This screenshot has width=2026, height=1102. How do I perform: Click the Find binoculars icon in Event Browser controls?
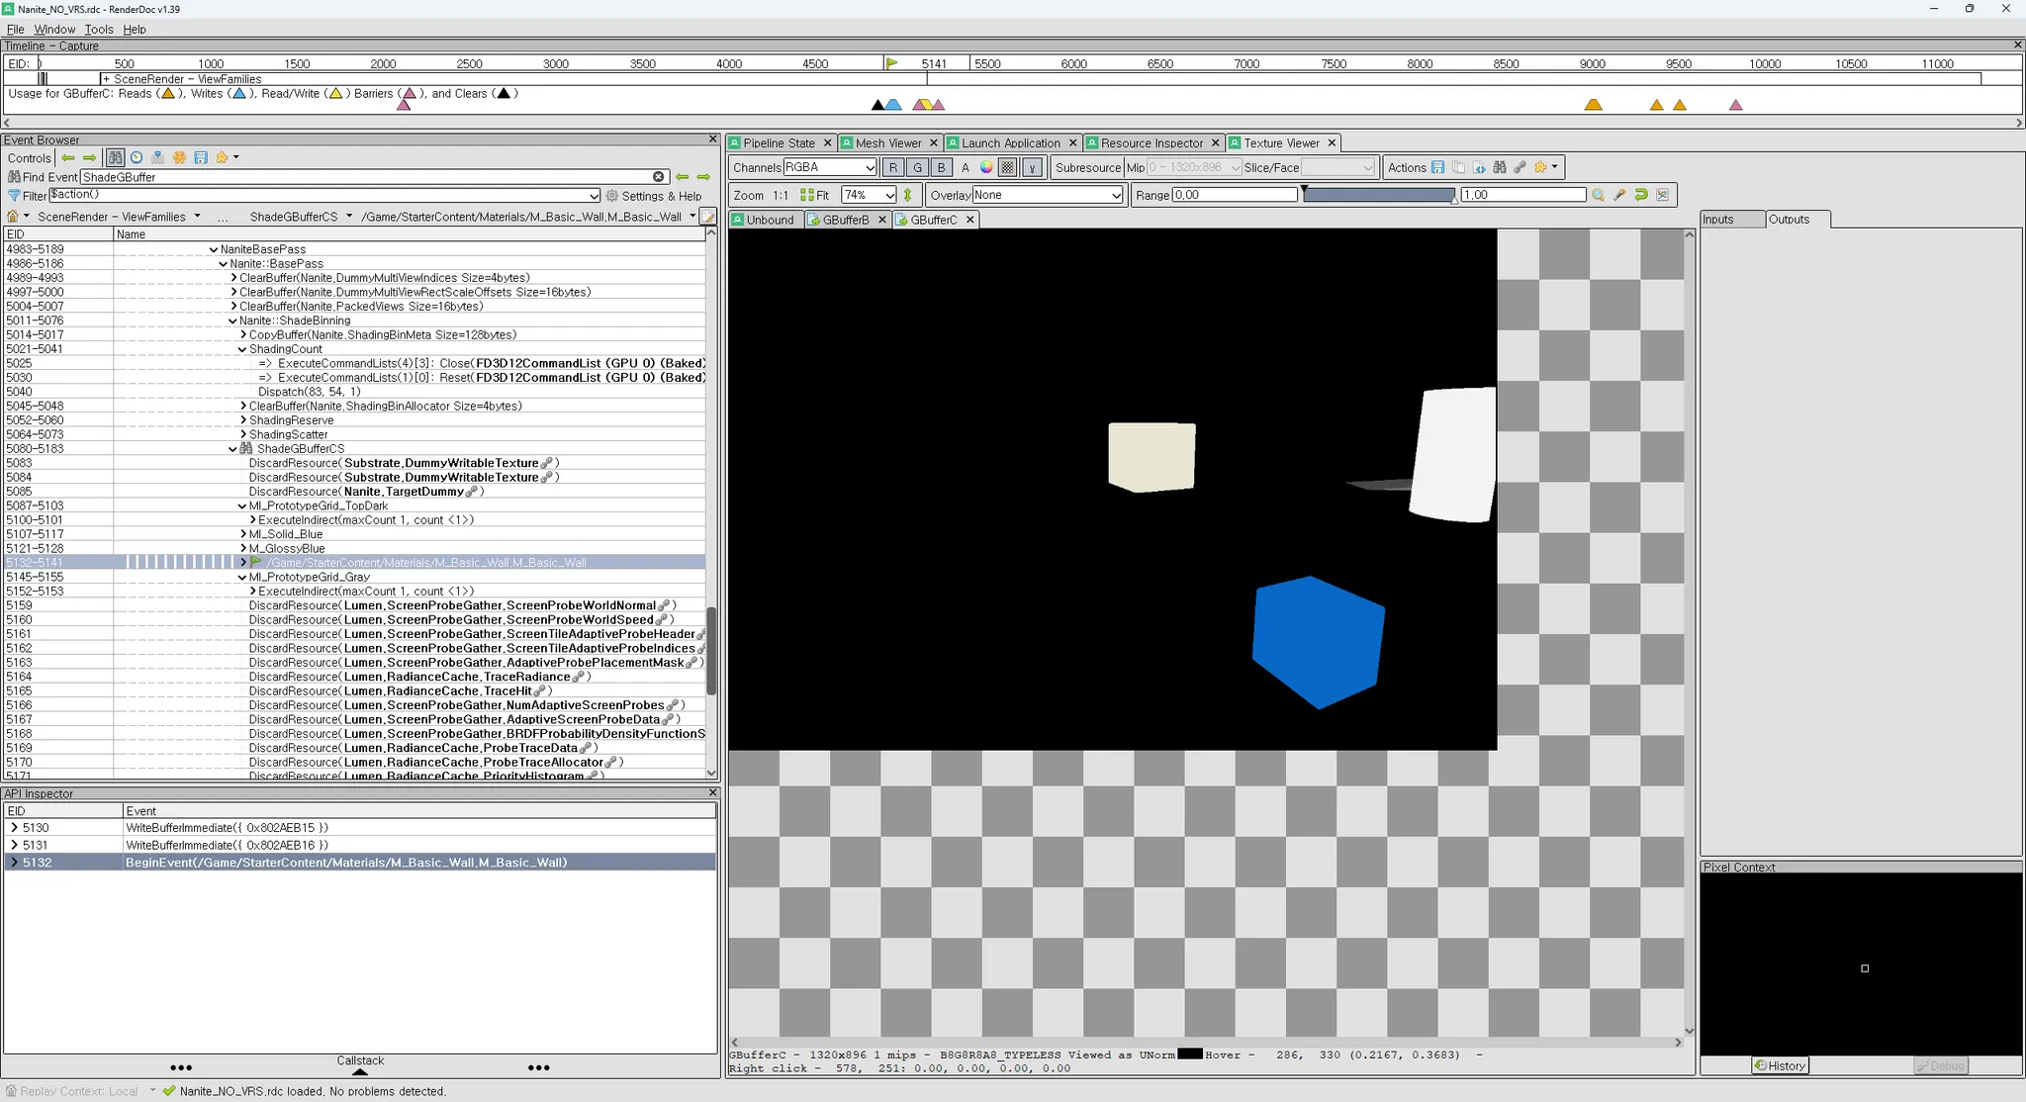pyautogui.click(x=116, y=157)
